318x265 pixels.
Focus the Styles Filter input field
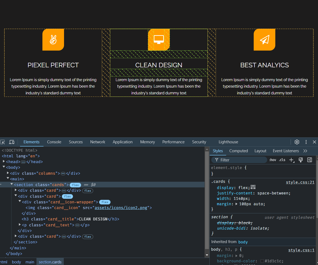(x=239, y=160)
